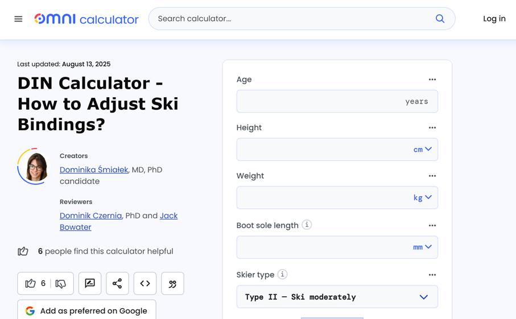
Task: Open Weight unit kg dropdown
Action: pyautogui.click(x=423, y=198)
